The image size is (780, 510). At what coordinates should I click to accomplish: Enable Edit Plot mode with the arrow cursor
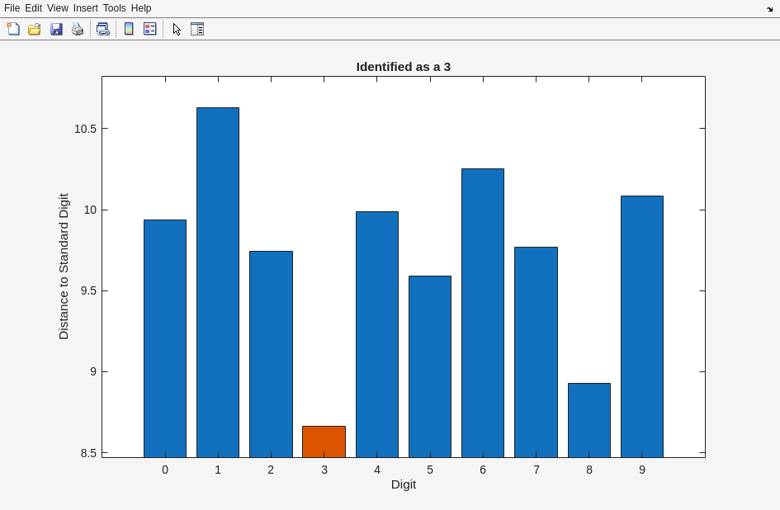[177, 29]
